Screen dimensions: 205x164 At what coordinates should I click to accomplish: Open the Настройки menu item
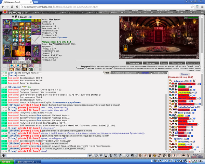pyautogui.click(x=196, y=13)
